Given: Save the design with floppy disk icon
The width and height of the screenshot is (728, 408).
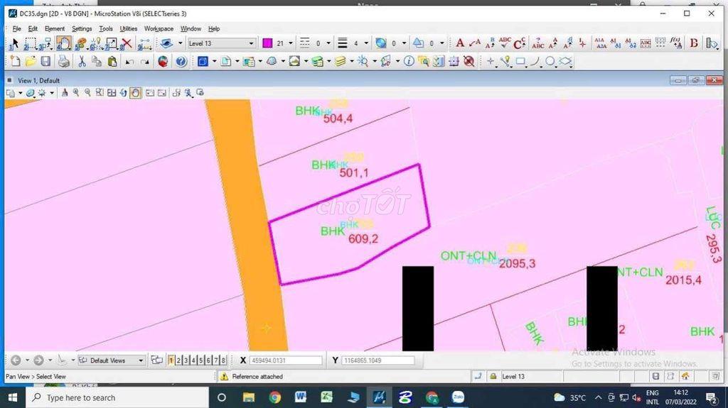Looking at the screenshot, I should click(45, 61).
